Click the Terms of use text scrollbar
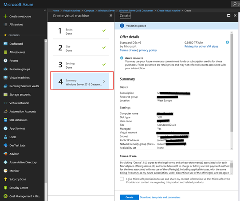Viewport: 240px width, 201px height. pyautogui.click(x=232, y=166)
